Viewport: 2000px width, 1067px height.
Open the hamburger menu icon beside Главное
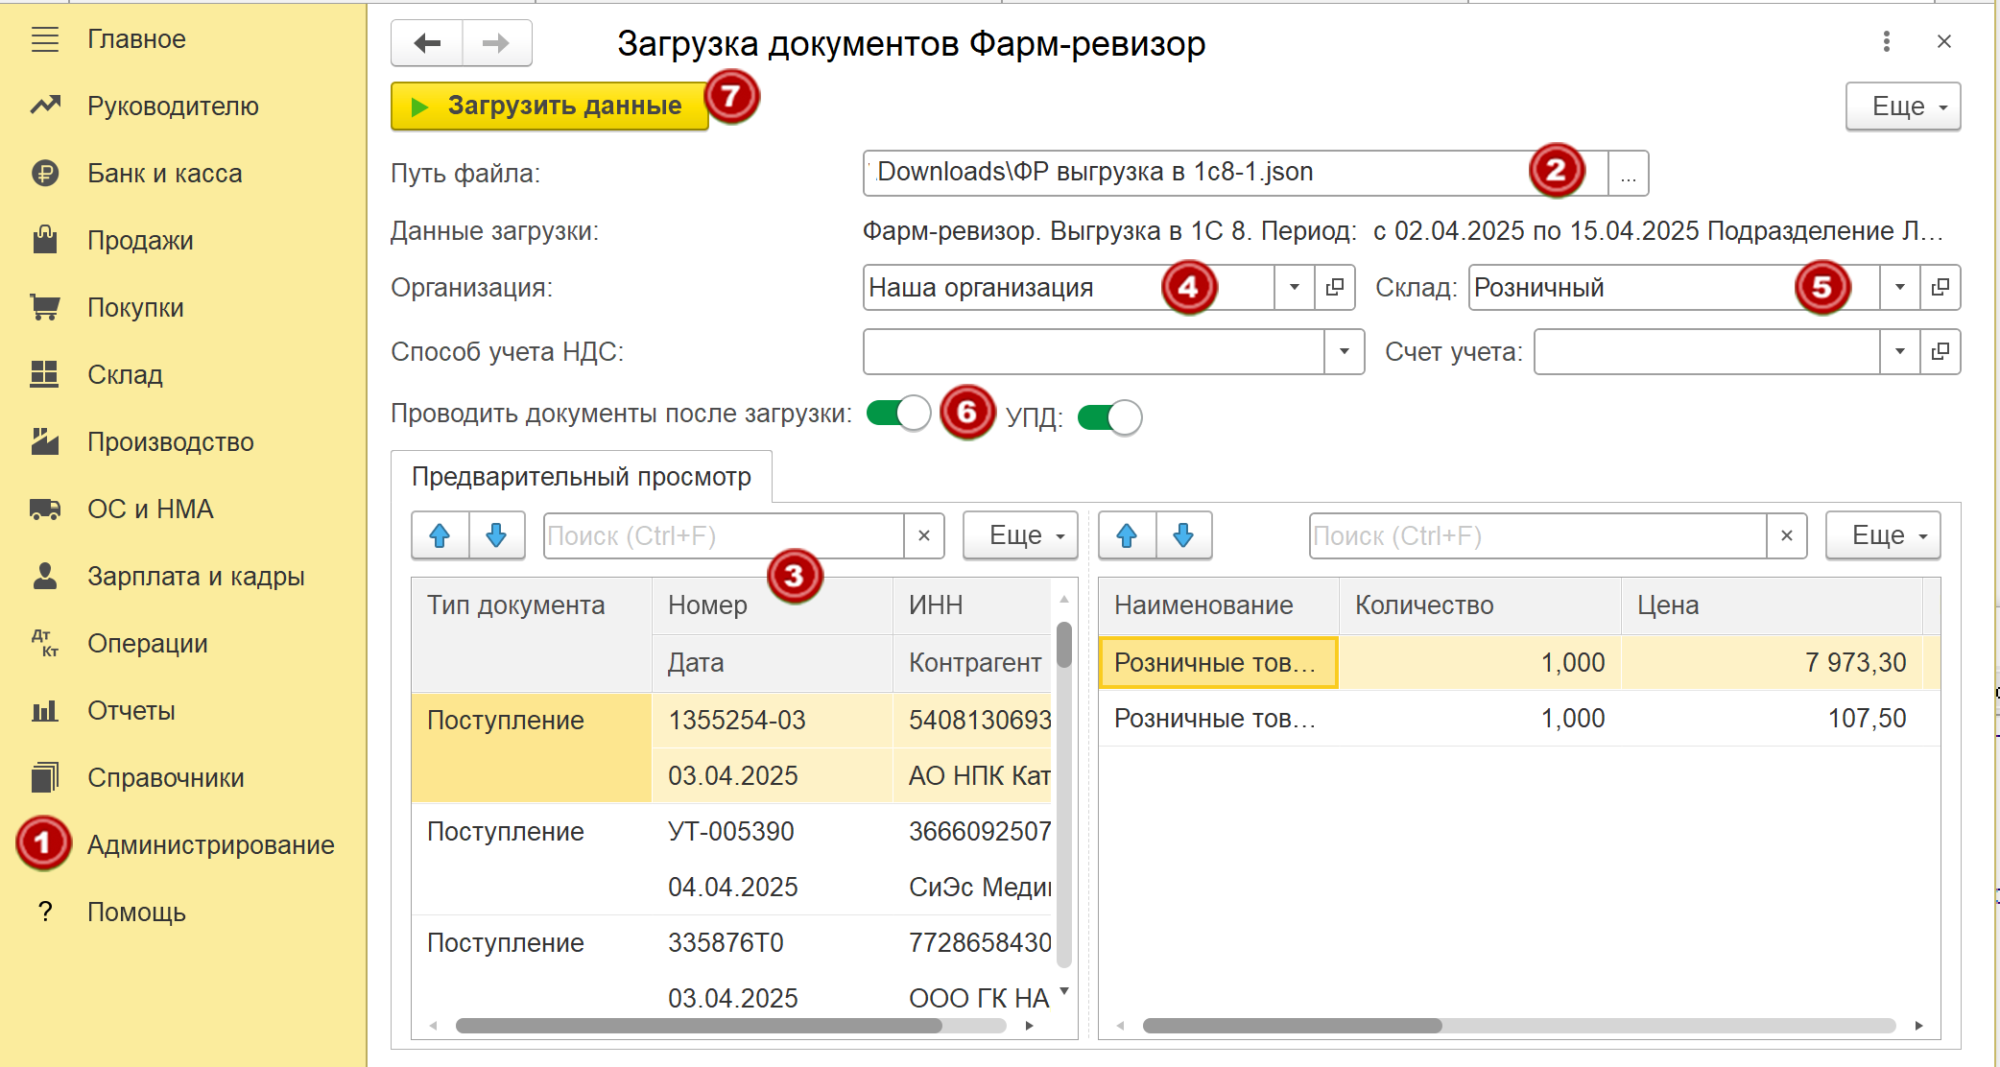[x=45, y=39]
